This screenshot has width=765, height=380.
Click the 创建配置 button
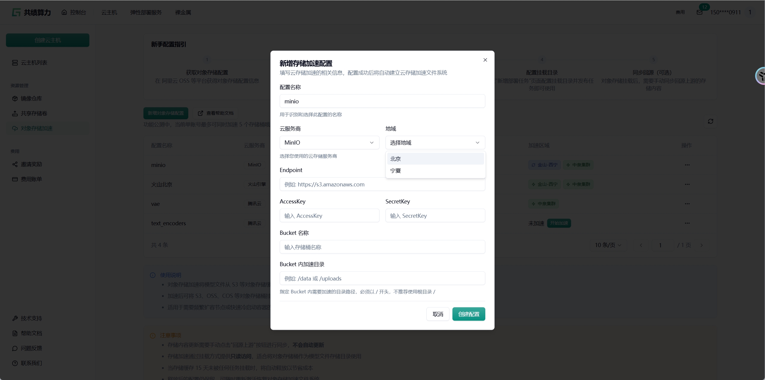468,314
